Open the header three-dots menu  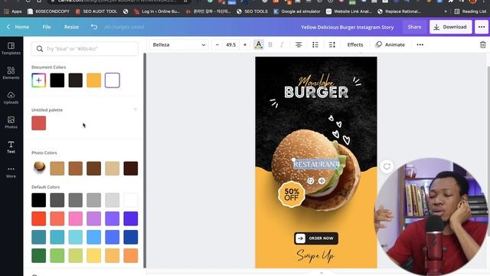[482, 27]
